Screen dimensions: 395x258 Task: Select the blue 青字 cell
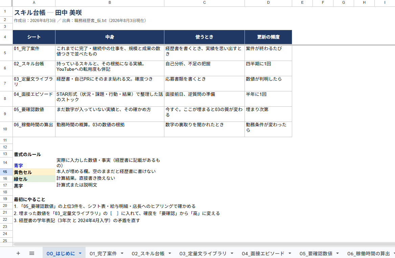click(34, 163)
